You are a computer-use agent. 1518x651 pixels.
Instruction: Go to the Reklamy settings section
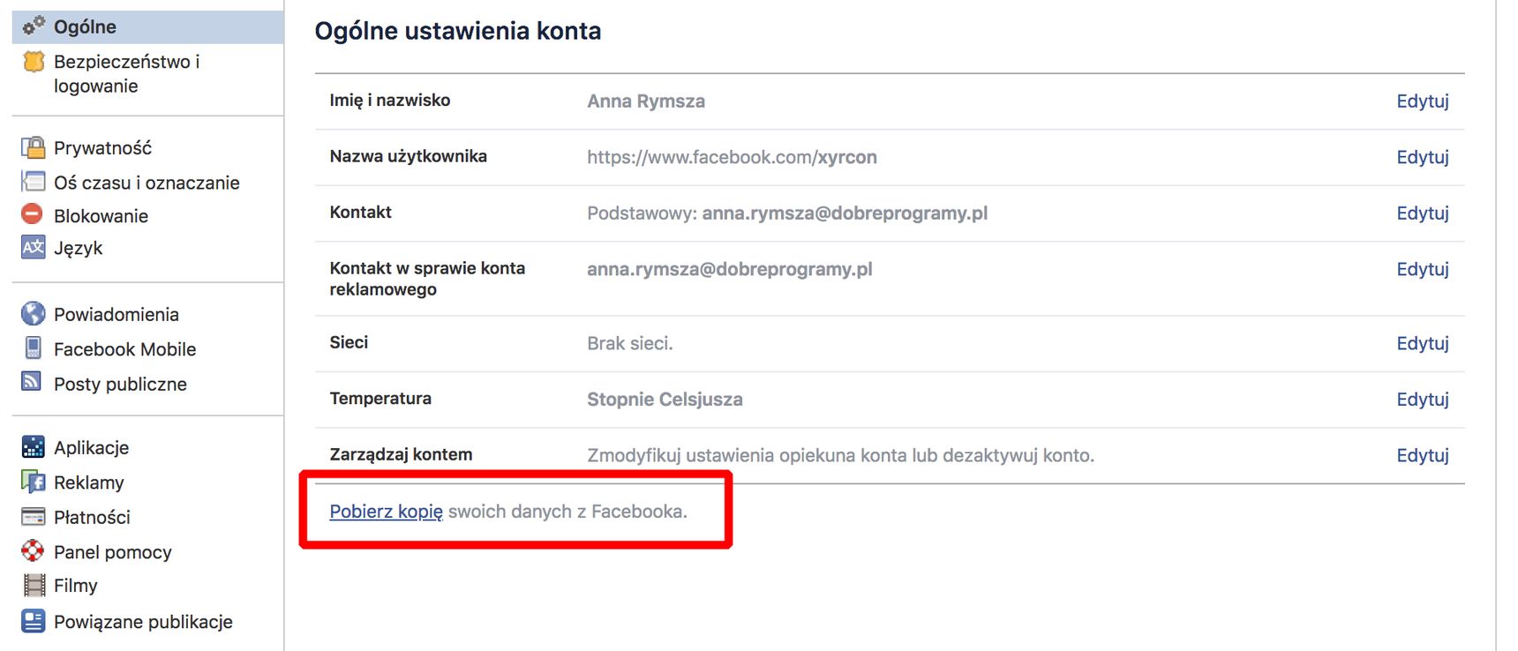89,483
